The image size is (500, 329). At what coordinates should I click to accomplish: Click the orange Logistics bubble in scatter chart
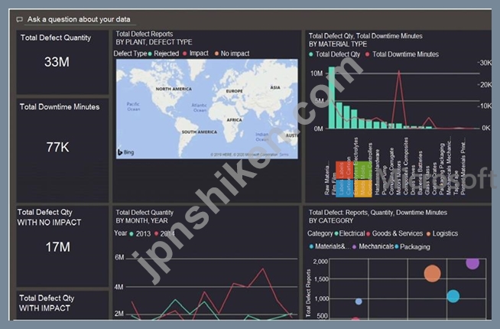(x=433, y=273)
